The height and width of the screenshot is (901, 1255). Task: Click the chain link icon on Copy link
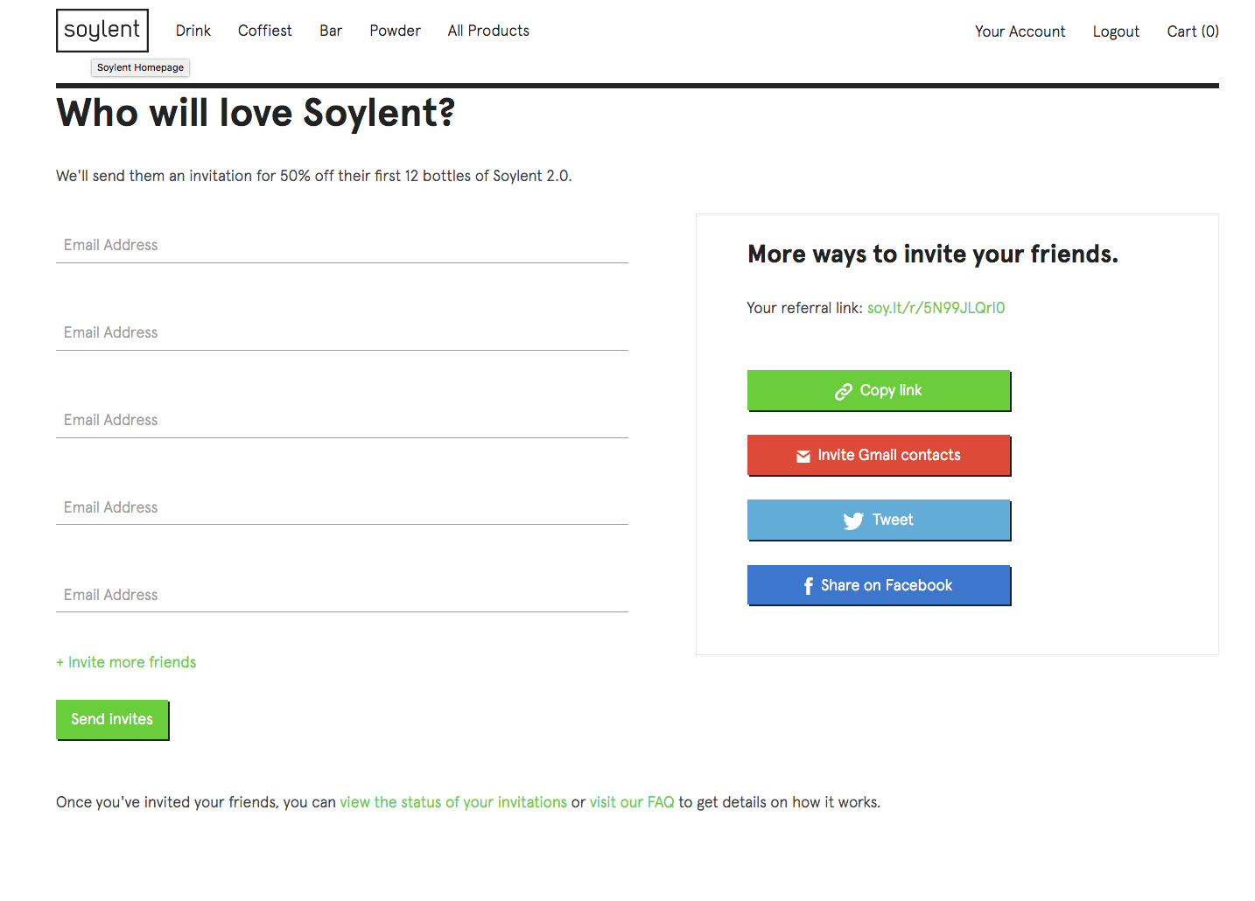[x=844, y=392]
